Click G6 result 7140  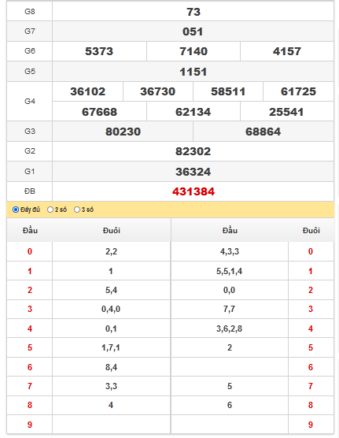coord(193,51)
